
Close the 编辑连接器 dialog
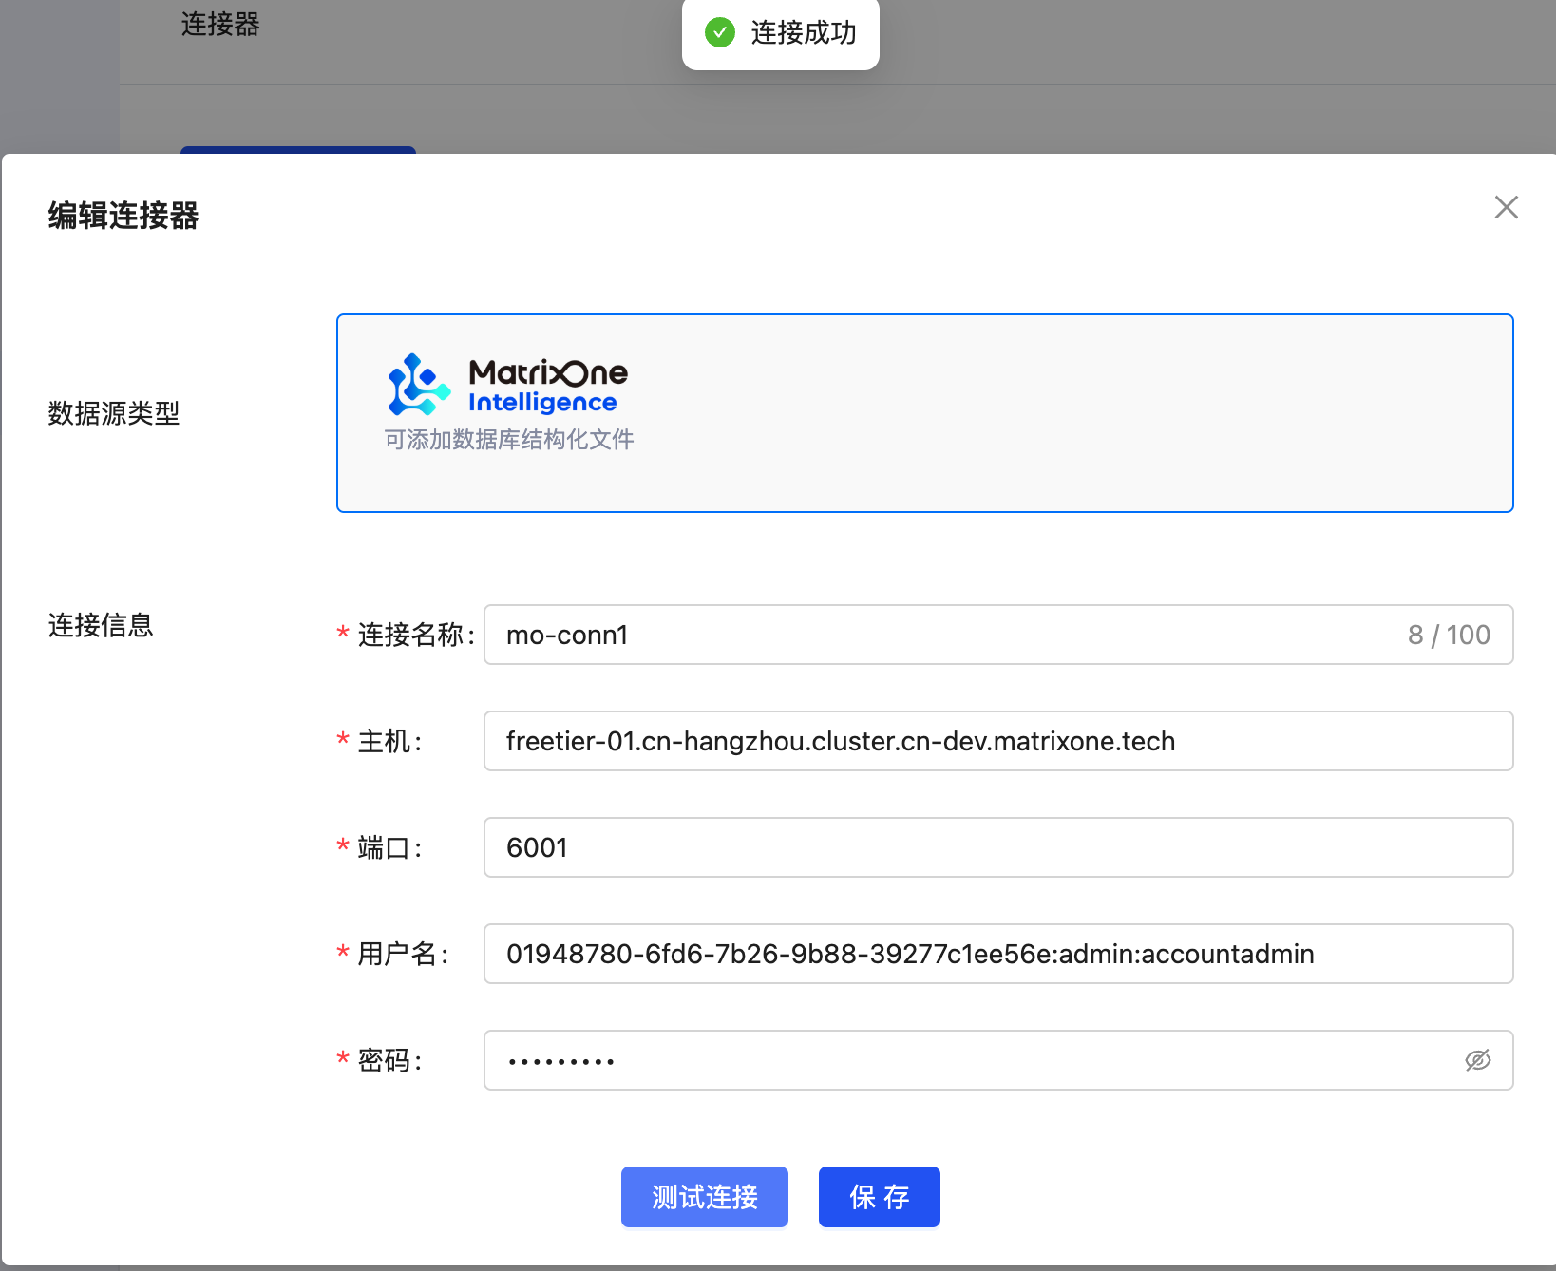click(x=1506, y=208)
